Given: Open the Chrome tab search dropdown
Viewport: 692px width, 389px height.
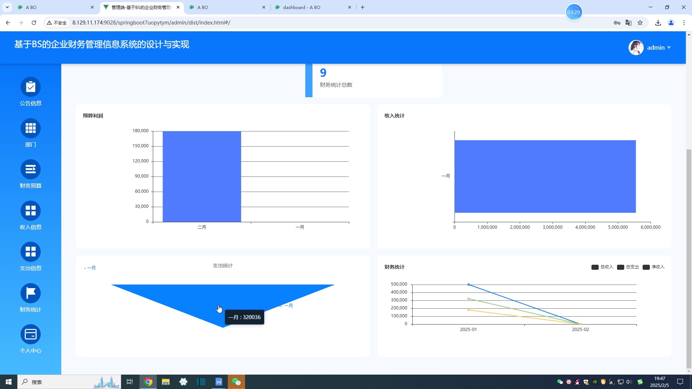Looking at the screenshot, I should coord(7,7).
